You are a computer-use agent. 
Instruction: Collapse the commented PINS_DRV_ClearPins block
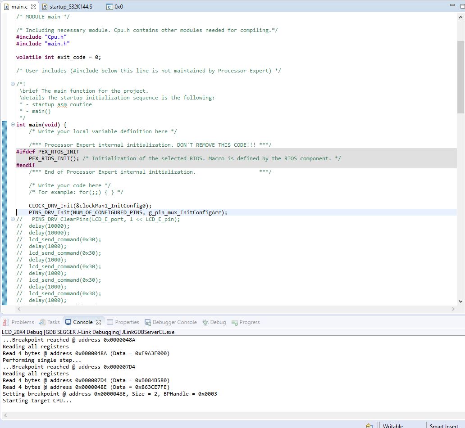click(x=13, y=219)
